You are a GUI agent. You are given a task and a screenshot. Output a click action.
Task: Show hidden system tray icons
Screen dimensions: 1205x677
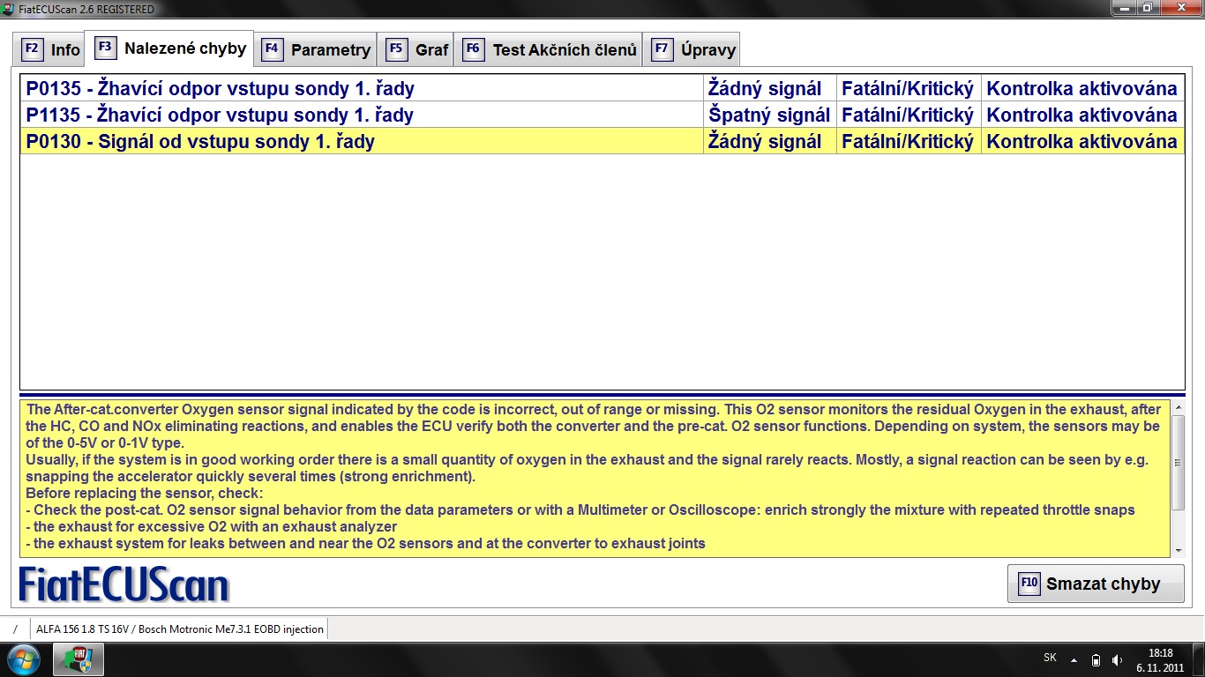tap(1074, 659)
